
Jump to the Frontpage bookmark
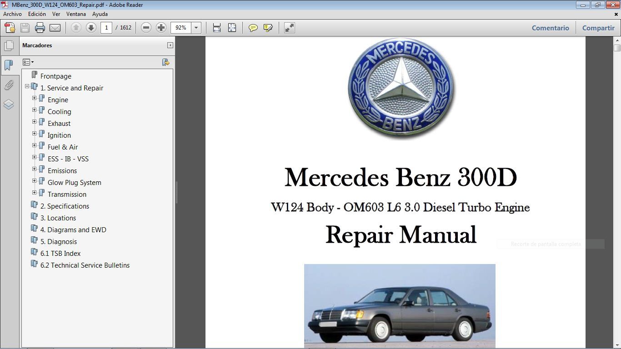56,76
